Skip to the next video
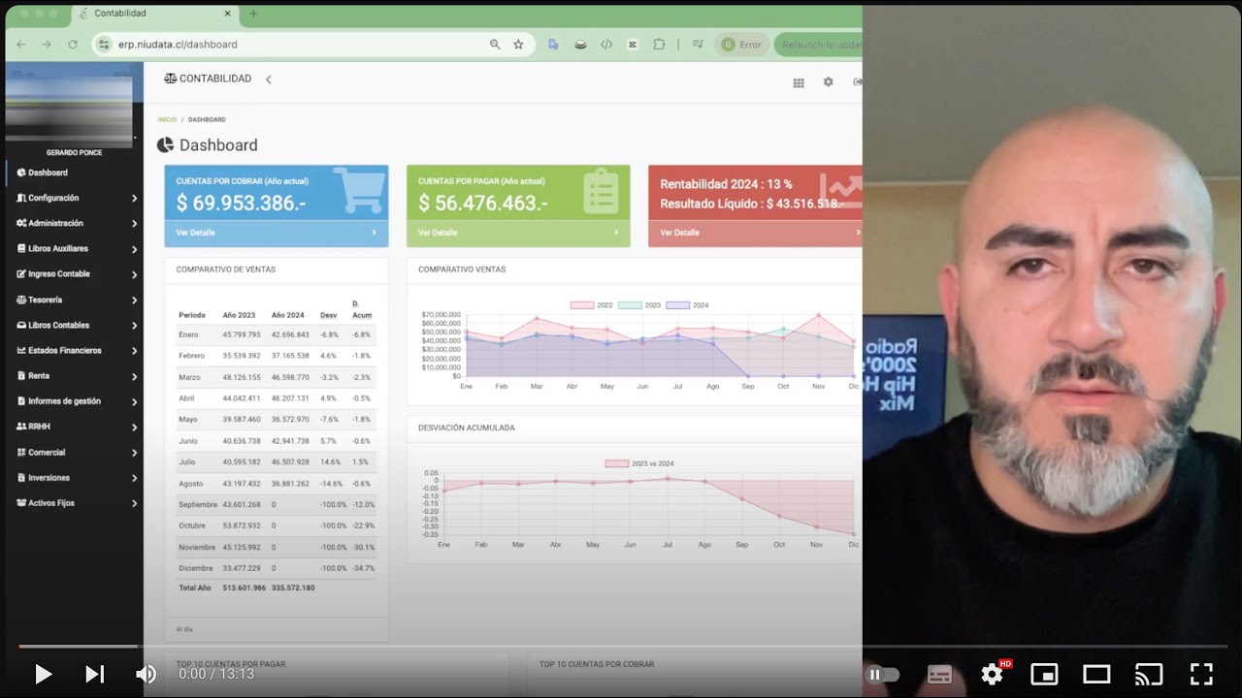The height and width of the screenshot is (698, 1242). point(95,674)
